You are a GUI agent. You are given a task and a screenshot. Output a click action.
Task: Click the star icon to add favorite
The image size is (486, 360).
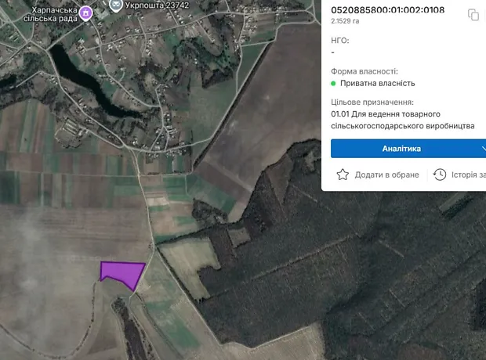pyautogui.click(x=343, y=175)
